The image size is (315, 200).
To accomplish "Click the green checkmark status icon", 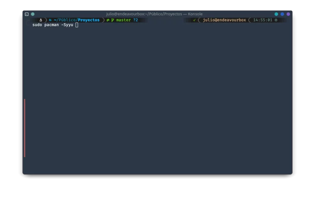I will click(x=194, y=20).
